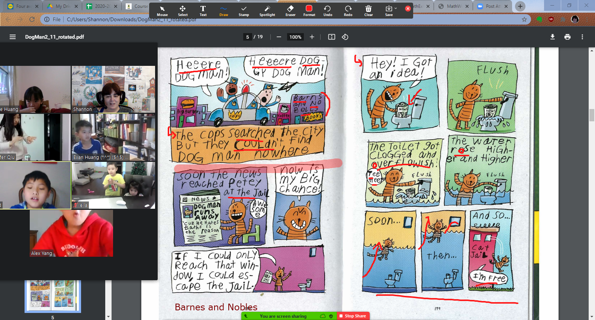Click the thumbnail panel scroll down arrow
595x320 pixels.
coord(108,317)
